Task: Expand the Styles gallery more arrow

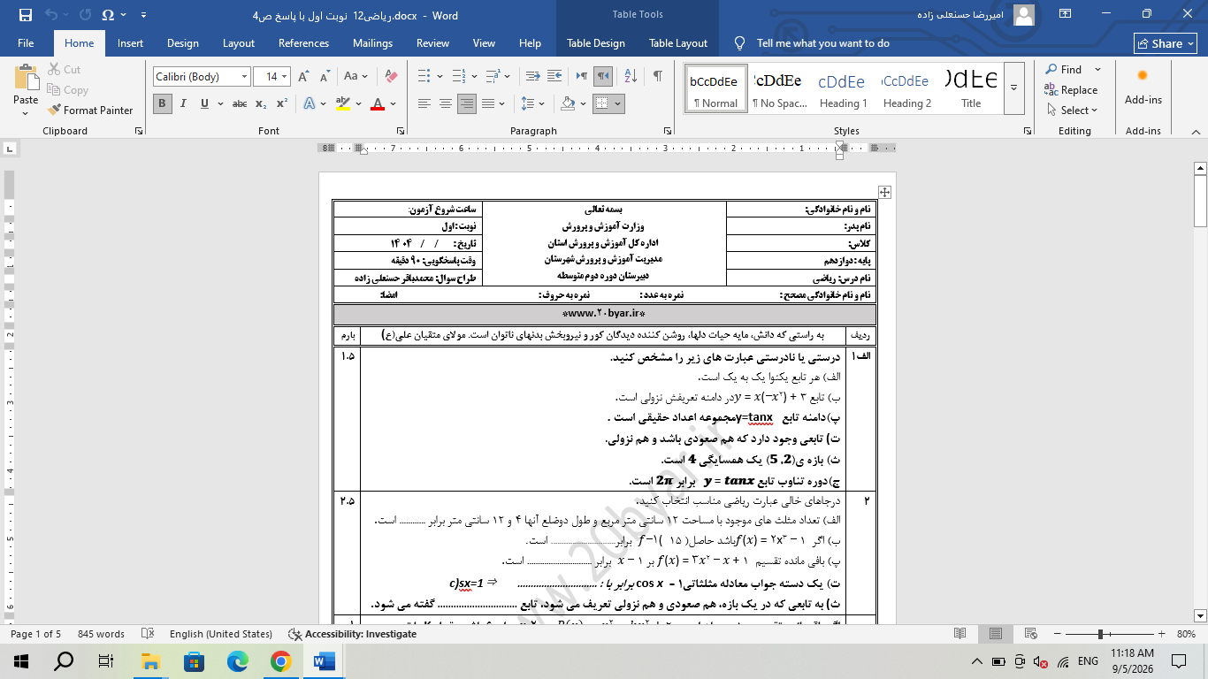Action: (1014, 88)
